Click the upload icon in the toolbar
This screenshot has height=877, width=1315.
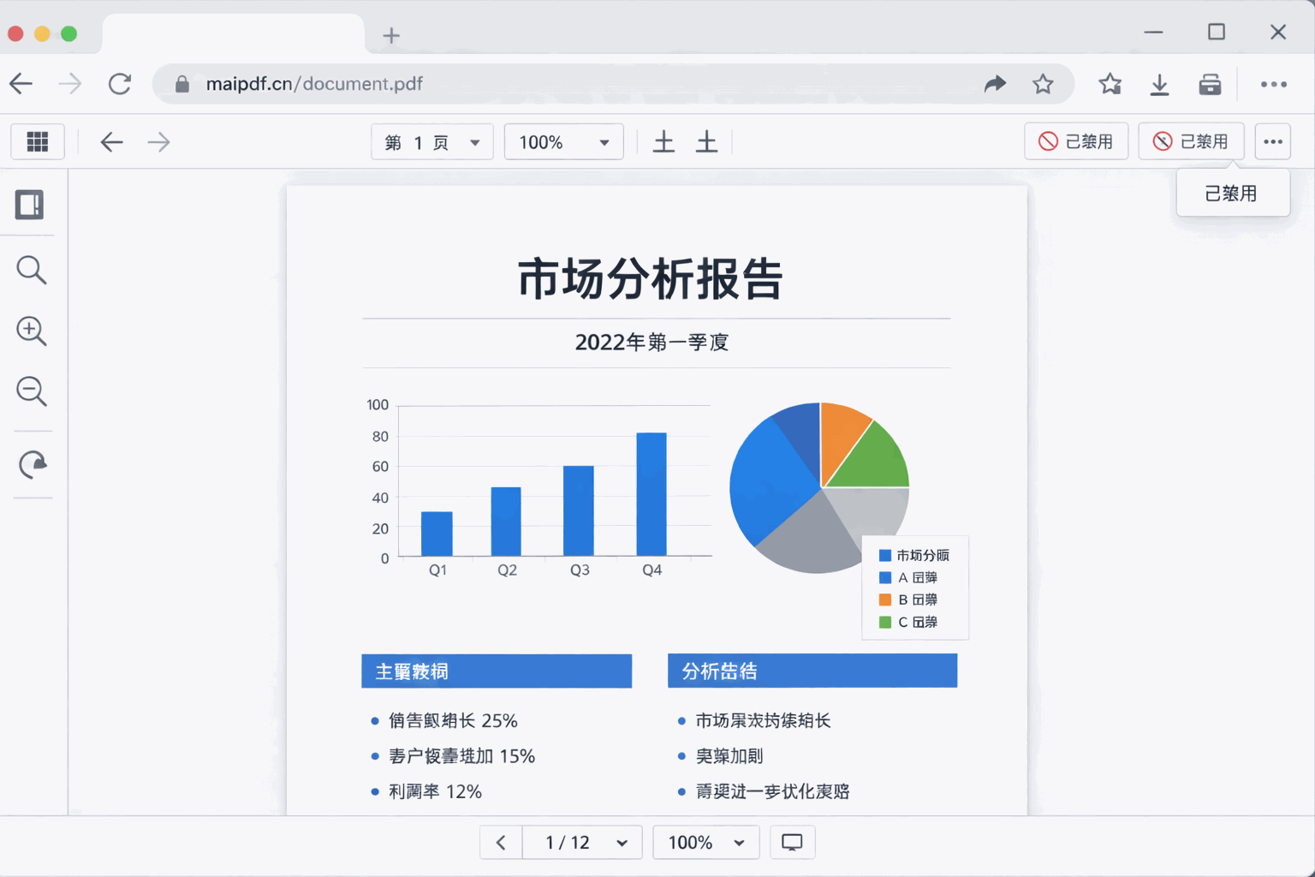coord(663,141)
